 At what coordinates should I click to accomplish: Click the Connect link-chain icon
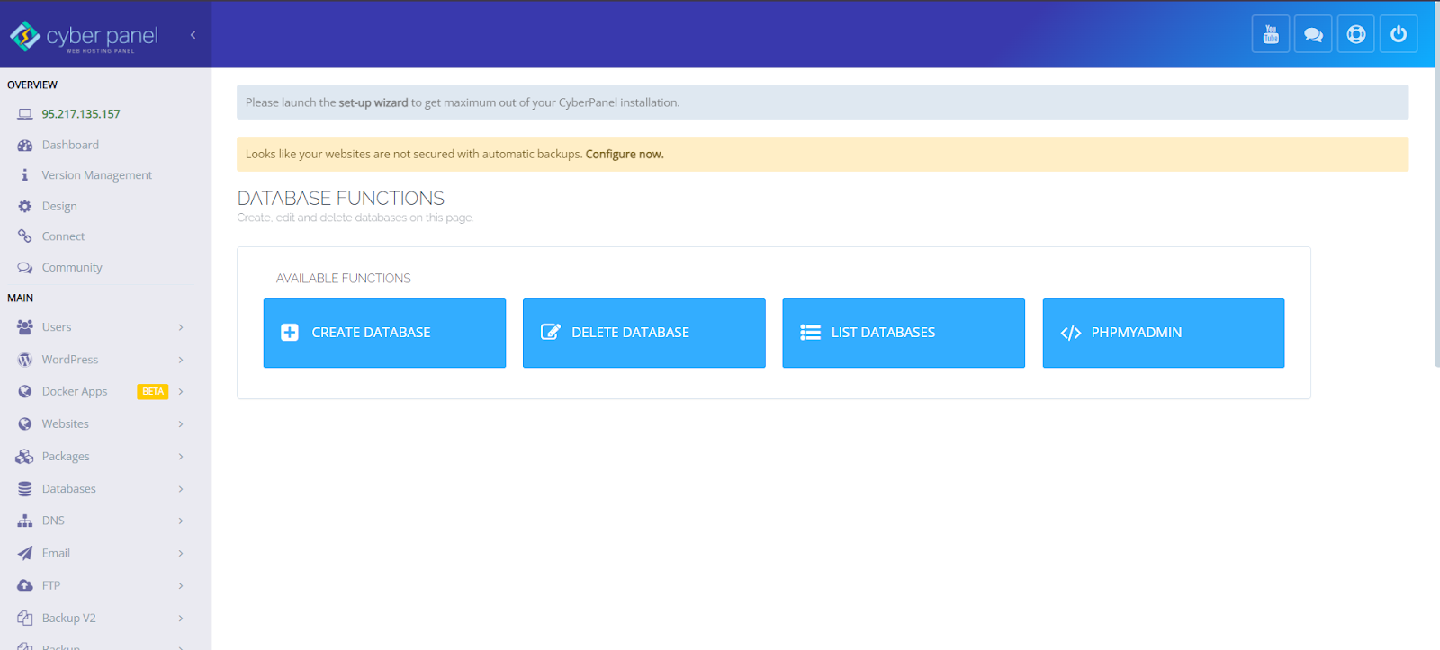tap(25, 236)
